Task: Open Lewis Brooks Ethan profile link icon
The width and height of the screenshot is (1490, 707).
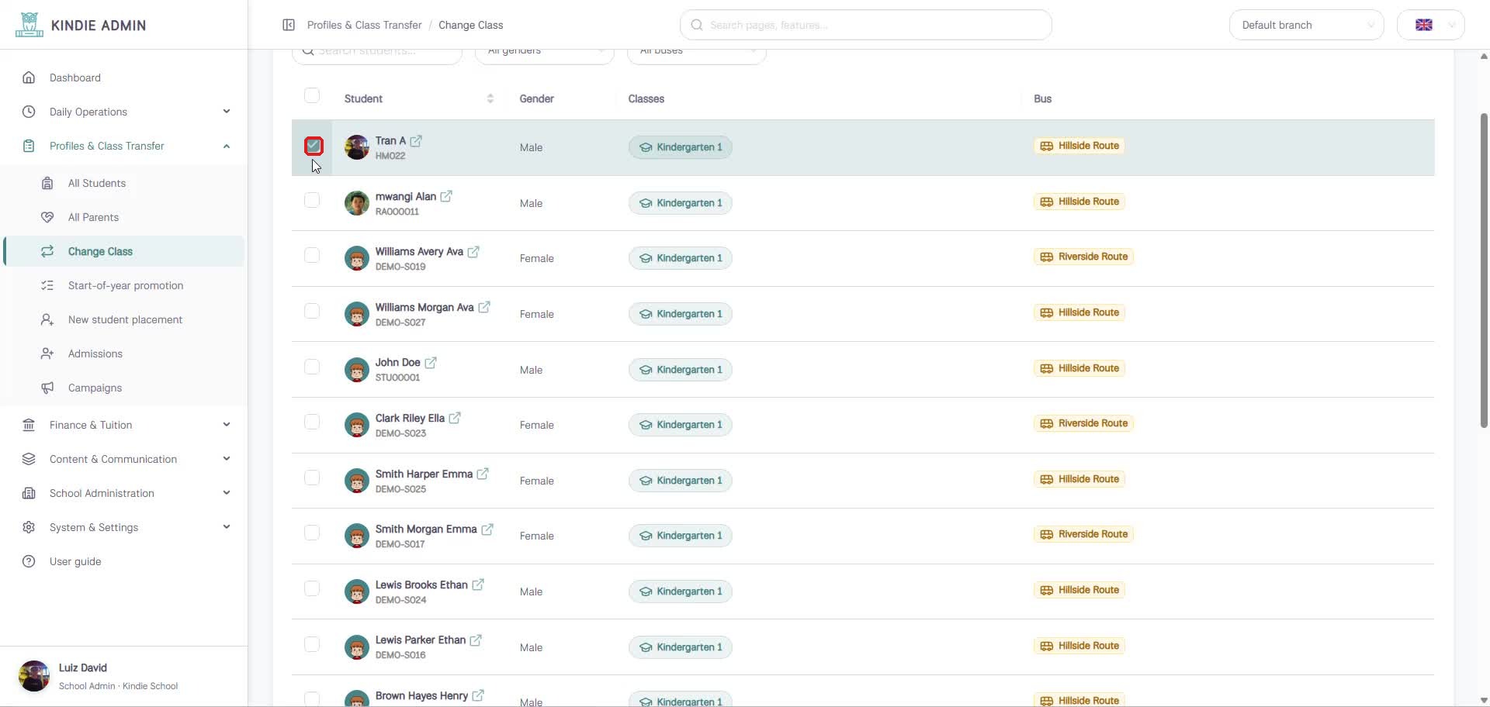Action: (478, 585)
